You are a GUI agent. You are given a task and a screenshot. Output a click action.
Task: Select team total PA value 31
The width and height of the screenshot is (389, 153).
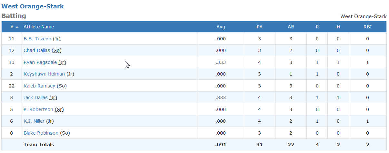259,145
